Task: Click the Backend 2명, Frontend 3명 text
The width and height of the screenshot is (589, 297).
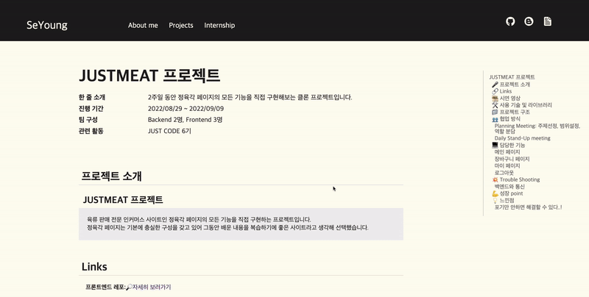Action: [186, 120]
